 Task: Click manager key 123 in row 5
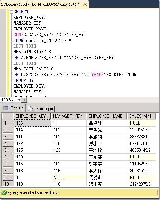pos(69,150)
